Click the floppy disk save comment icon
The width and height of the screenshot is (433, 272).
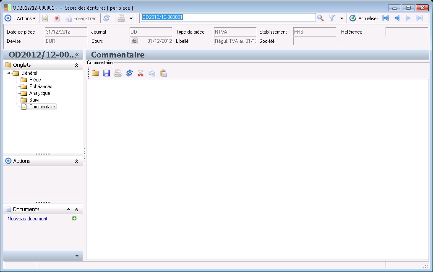[107, 73]
